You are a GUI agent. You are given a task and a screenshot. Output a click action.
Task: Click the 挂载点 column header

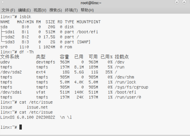coord(122,57)
